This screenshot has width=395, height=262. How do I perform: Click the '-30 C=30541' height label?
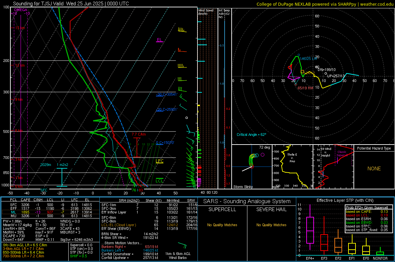tap(167, 94)
